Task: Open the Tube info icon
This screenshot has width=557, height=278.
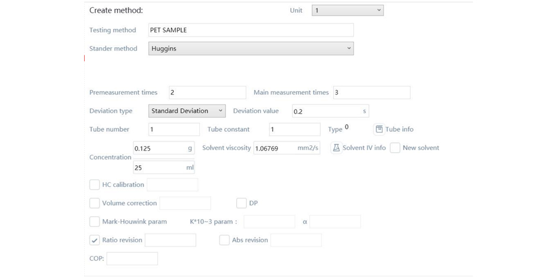Action: coord(379,129)
